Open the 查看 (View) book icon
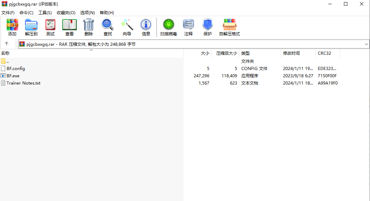370x201 pixels. click(70, 27)
